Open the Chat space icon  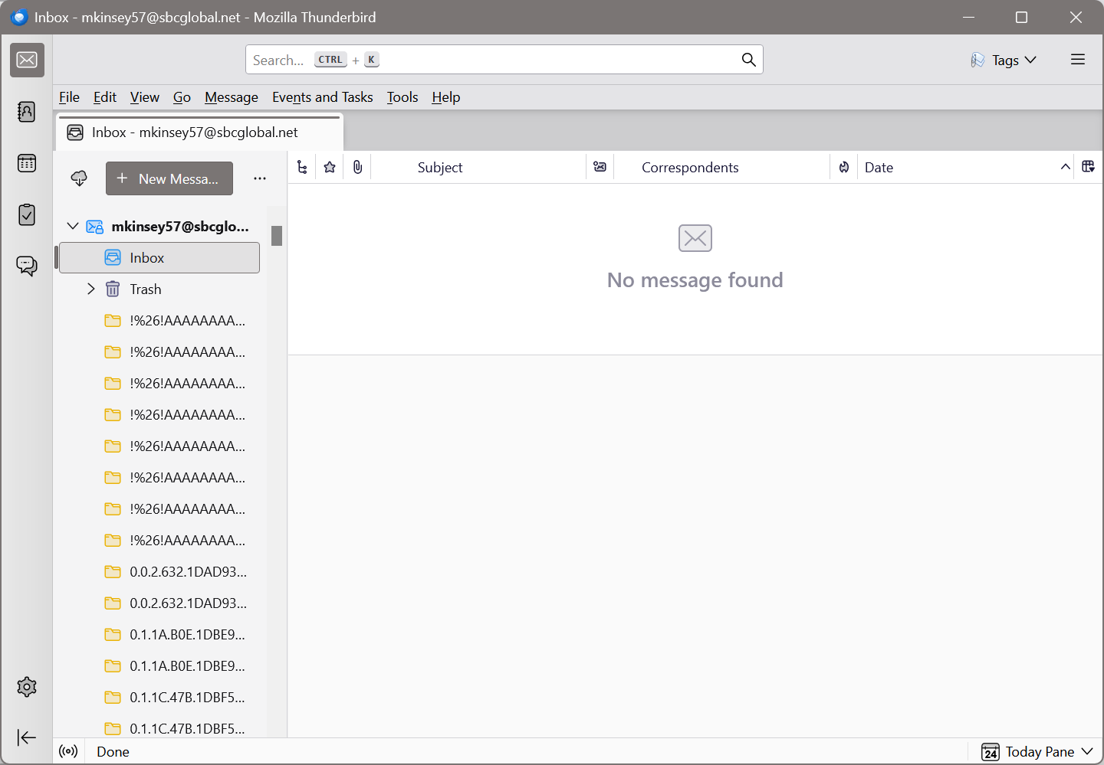tap(27, 266)
